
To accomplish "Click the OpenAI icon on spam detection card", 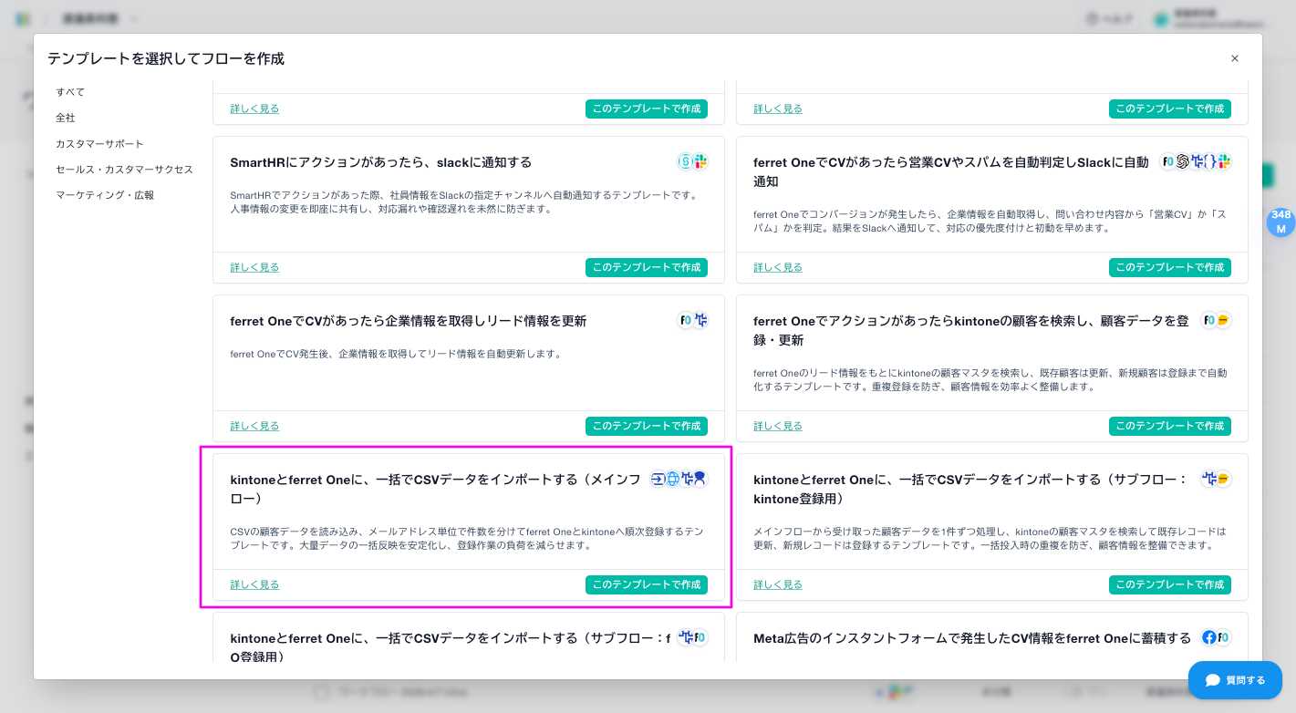I will pyautogui.click(x=1183, y=161).
